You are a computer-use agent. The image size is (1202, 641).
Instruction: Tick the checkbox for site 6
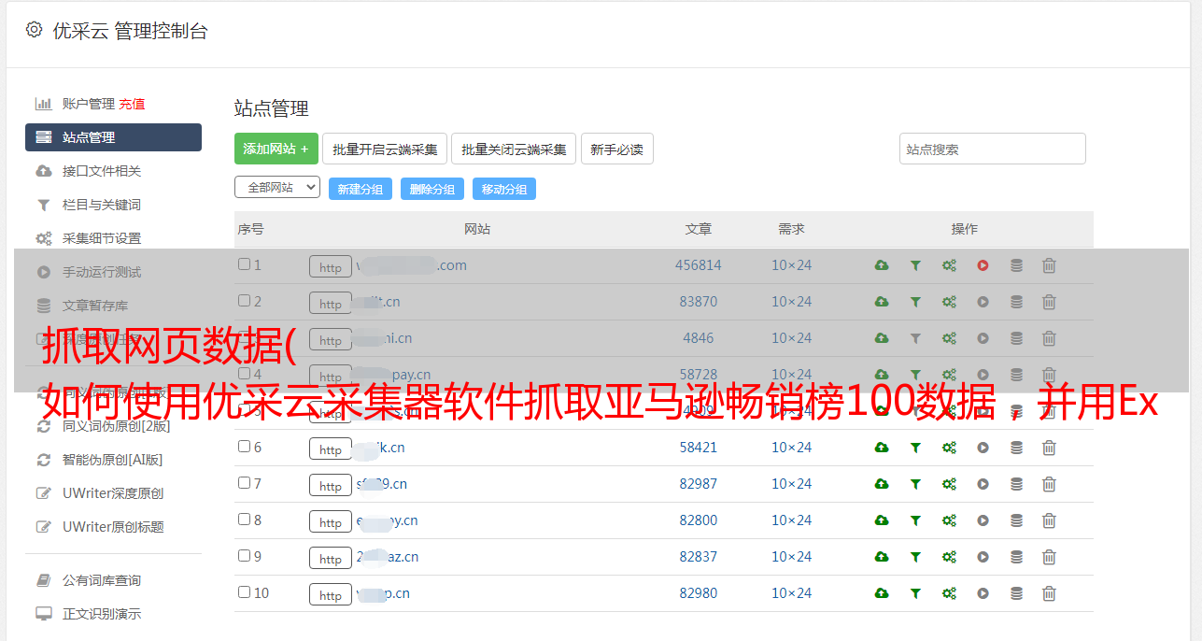coord(244,447)
